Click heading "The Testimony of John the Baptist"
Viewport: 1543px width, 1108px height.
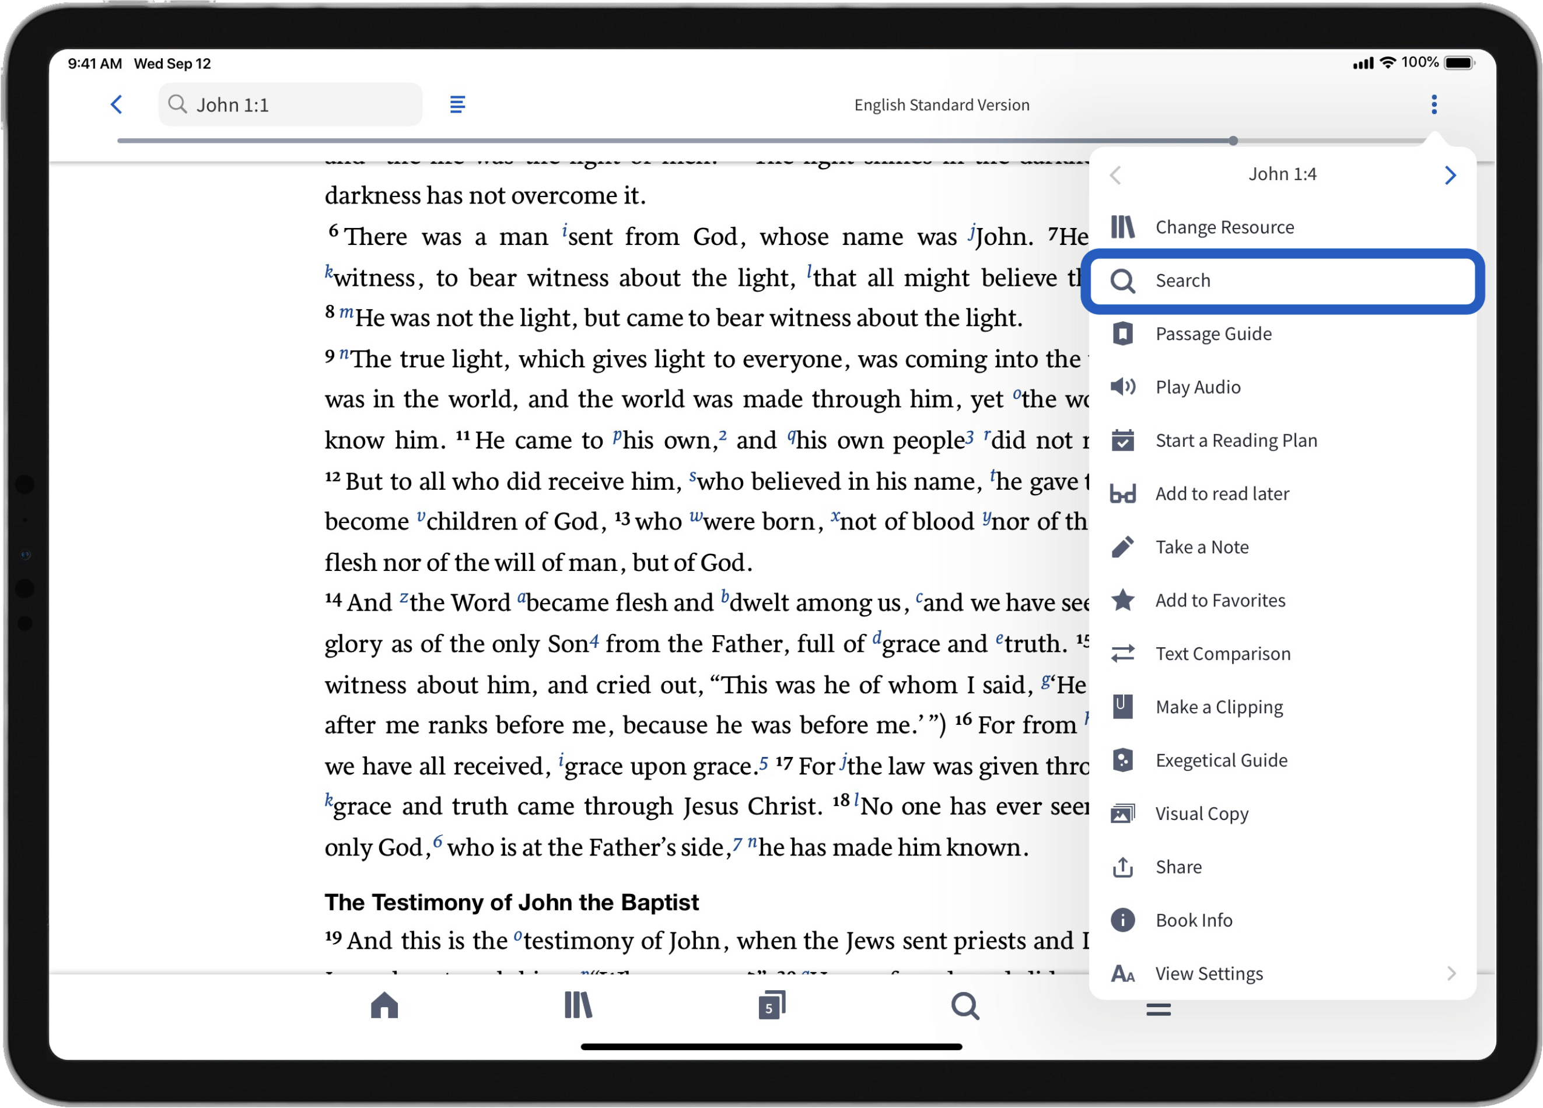click(512, 903)
